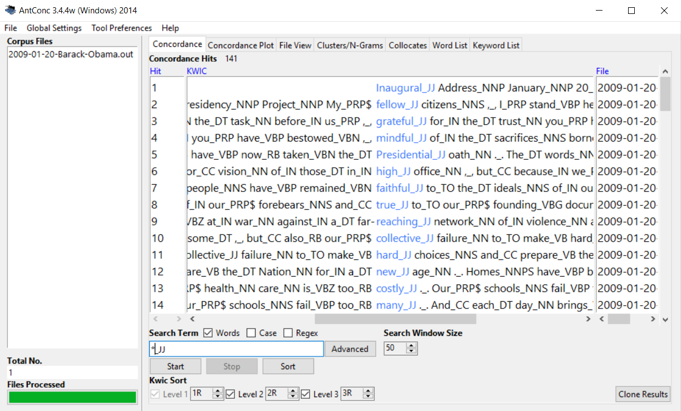The width and height of the screenshot is (681, 411).
Task: Change the Level 3 sort spinner value
Action: (368, 394)
